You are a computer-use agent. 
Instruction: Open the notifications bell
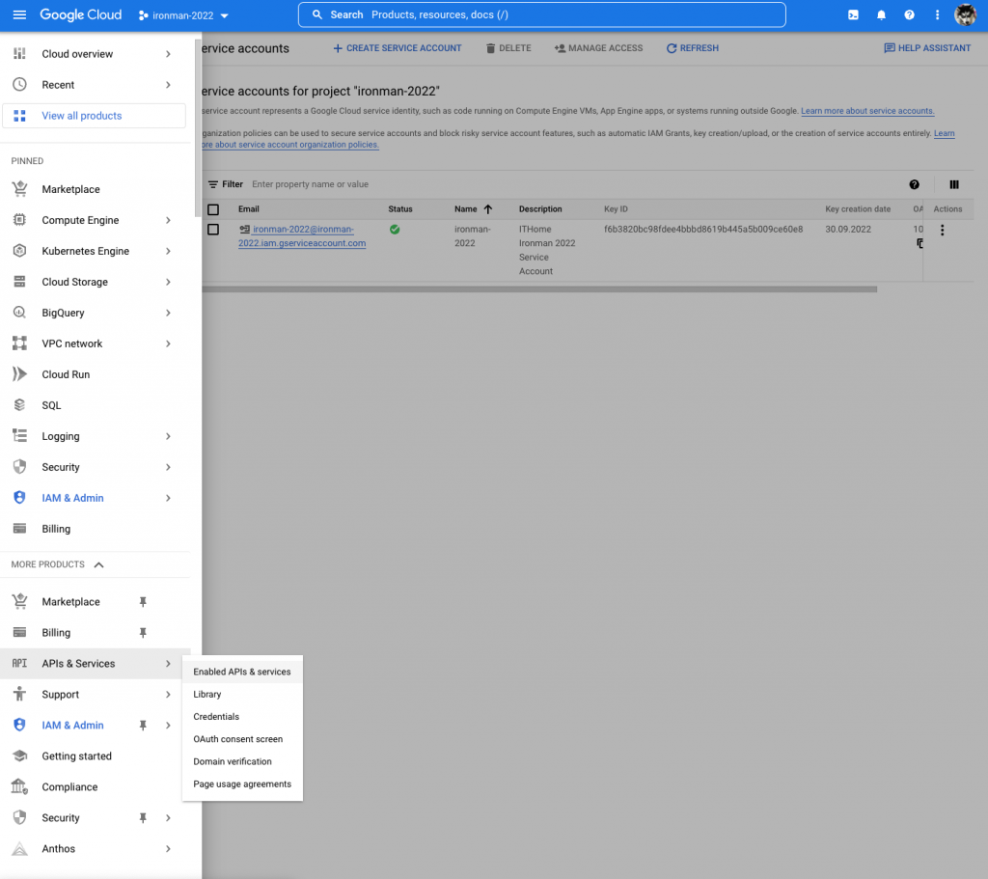point(881,14)
